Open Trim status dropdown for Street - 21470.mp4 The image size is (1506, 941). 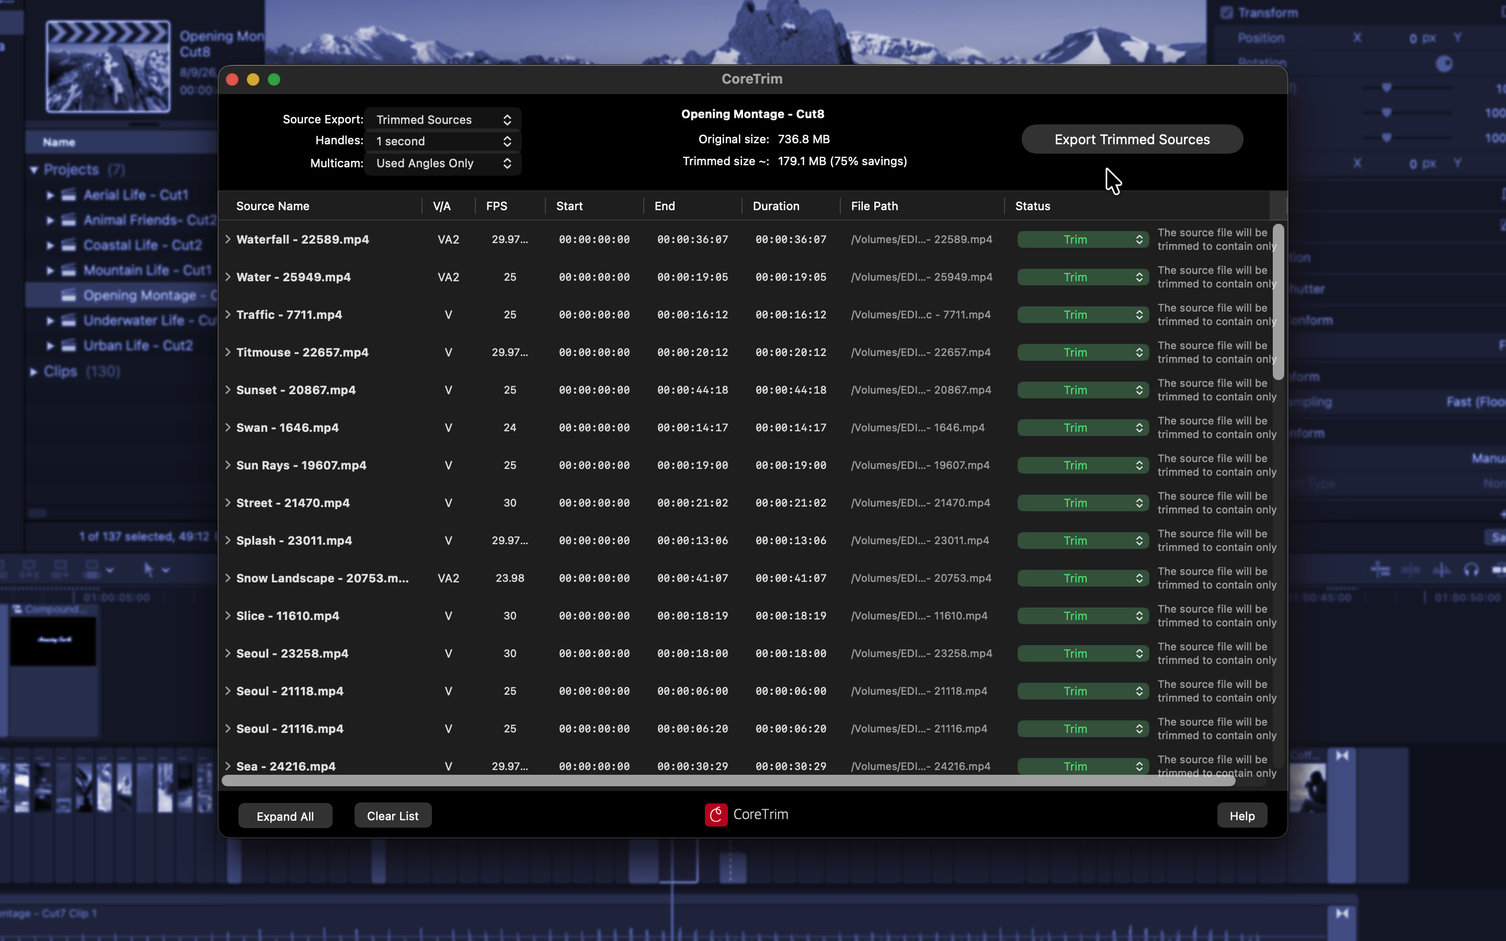pyautogui.click(x=1083, y=503)
